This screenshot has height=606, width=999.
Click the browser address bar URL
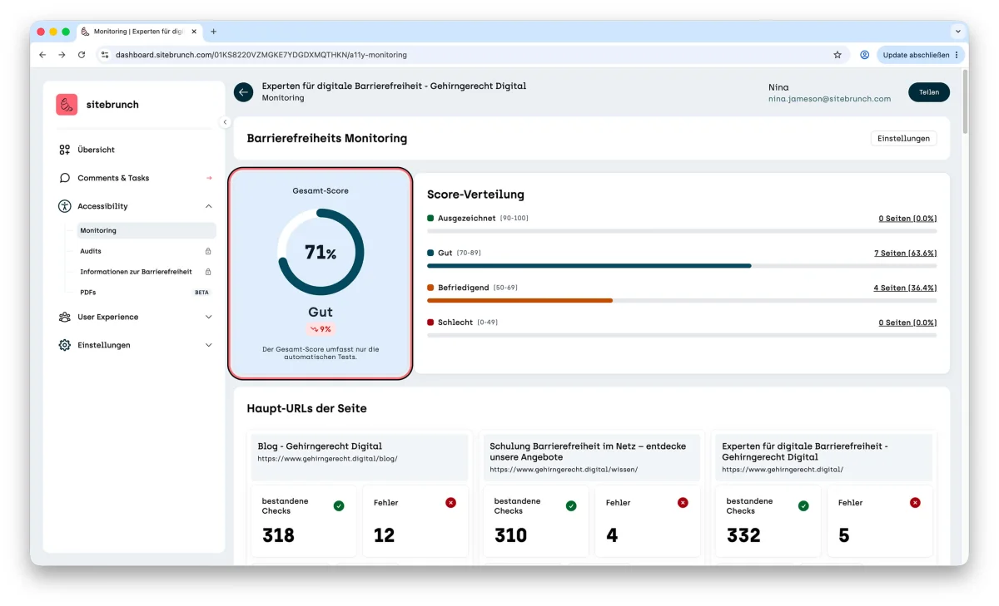(x=261, y=55)
